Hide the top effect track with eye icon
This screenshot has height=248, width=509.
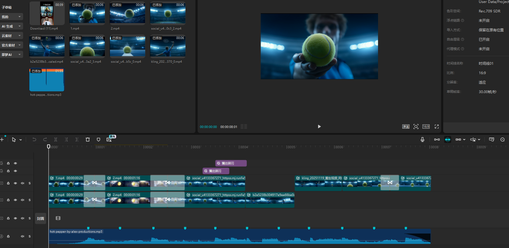tap(15, 163)
